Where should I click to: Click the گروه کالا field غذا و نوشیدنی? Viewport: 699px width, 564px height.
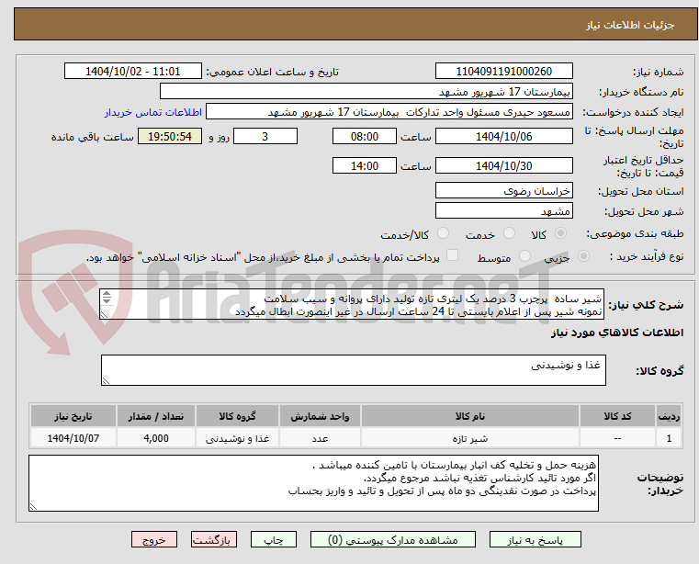[x=353, y=370]
